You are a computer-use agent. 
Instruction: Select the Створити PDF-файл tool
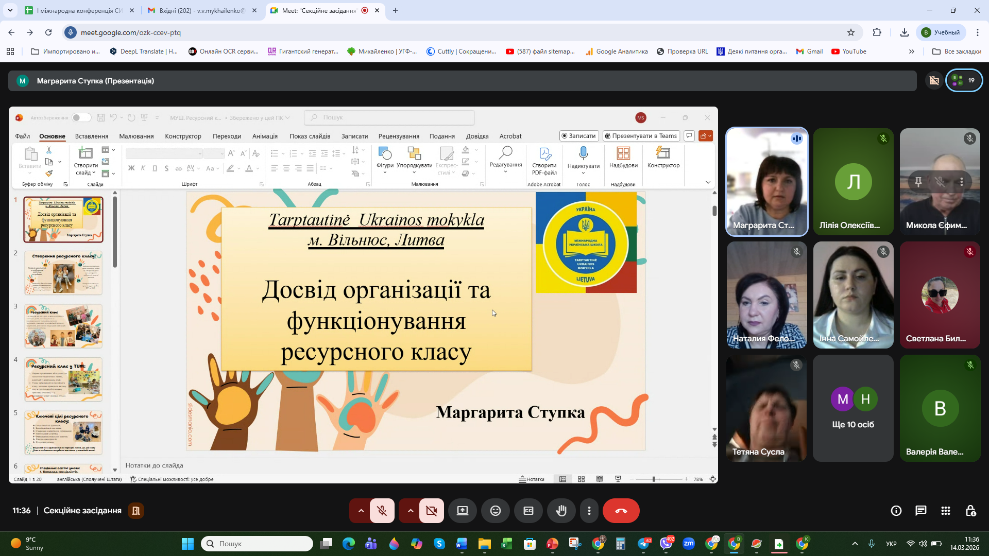pos(544,160)
